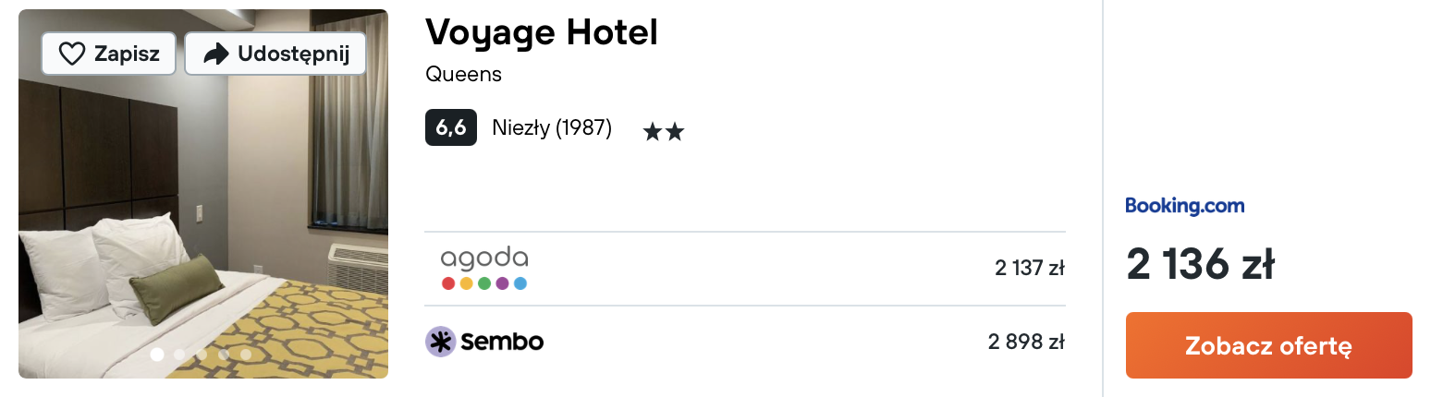Click the 6,6 rating score badge
The height and width of the screenshot is (397, 1431).
(x=450, y=127)
